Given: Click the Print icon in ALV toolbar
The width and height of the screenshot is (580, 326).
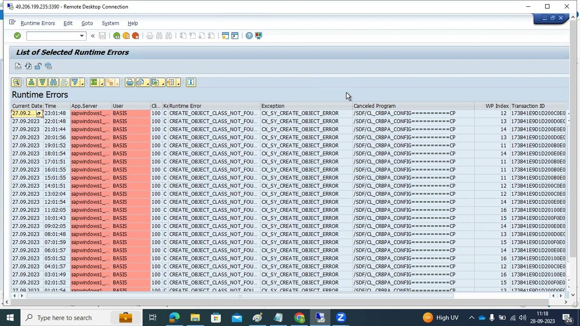Looking at the screenshot, I should pos(130,82).
